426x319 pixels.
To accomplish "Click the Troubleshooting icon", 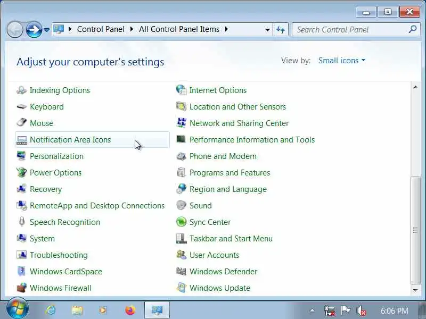I will click(x=21, y=255).
